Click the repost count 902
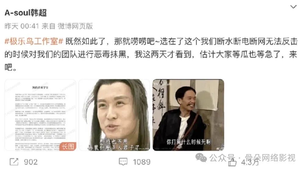Screen dimensions: 305x170 (31, 162)
